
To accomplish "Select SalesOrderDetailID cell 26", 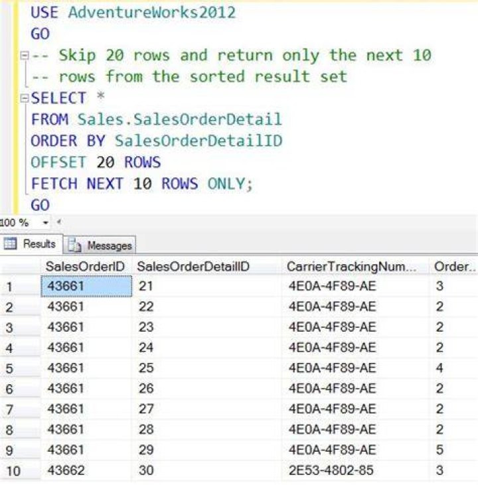I will pos(206,388).
